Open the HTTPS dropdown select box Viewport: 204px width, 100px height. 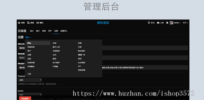pyautogui.click(x=30, y=95)
